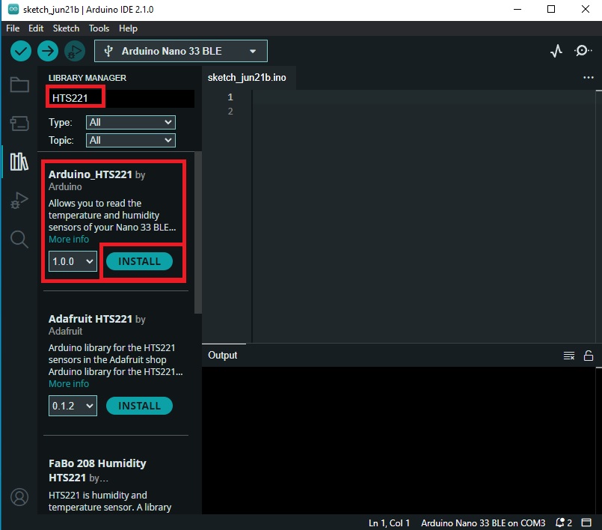Open the Edit menu
Screen dimensions: 602x530
36,28
